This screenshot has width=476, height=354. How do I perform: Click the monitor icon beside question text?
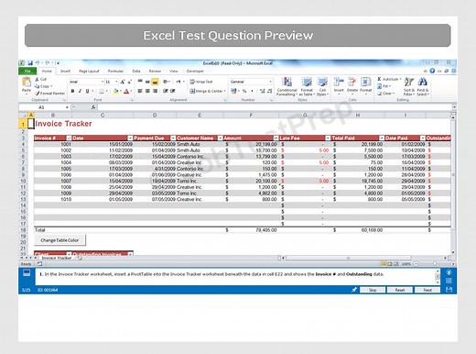(27, 272)
